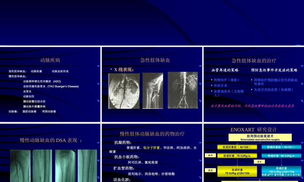304x182 pixels.
Task: Select the first angiogram X-ray image
Action: tap(124, 90)
